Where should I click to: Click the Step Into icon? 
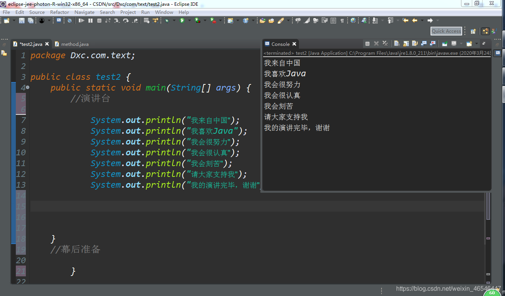coord(117,20)
